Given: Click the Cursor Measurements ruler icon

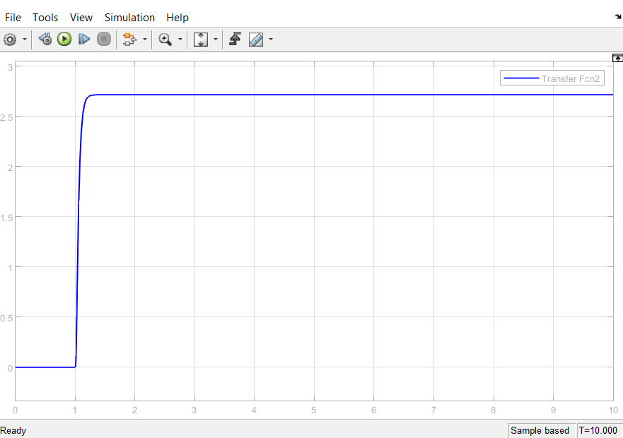Looking at the screenshot, I should [x=256, y=40].
